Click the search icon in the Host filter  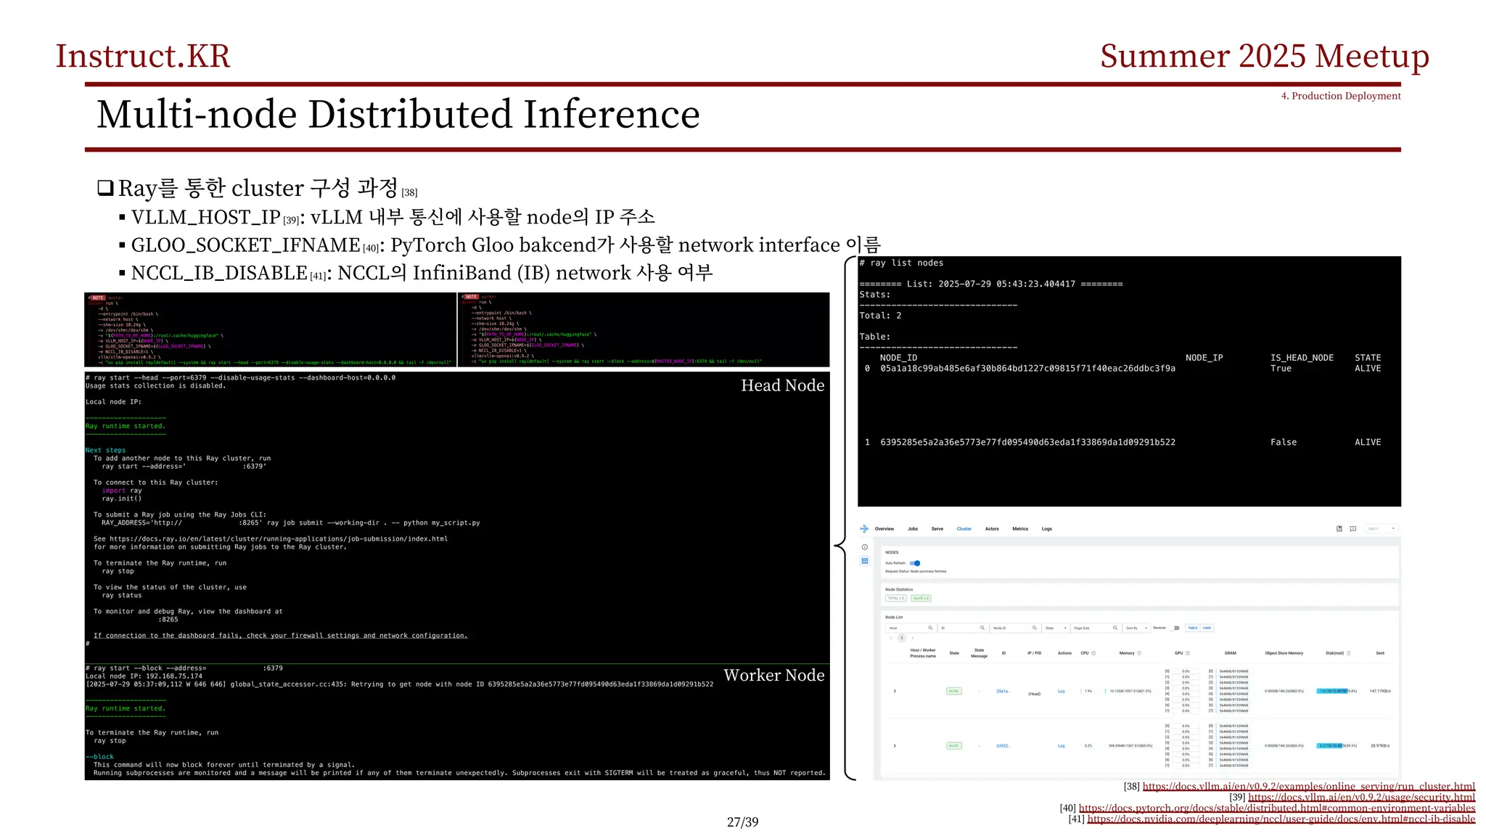click(x=930, y=628)
